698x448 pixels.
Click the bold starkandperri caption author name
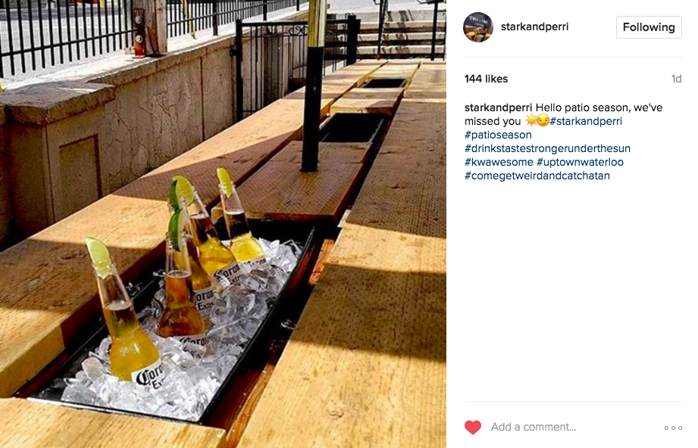pos(498,107)
